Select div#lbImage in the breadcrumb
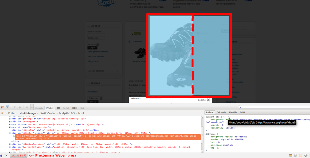This screenshot has width=310, height=158. (28, 113)
